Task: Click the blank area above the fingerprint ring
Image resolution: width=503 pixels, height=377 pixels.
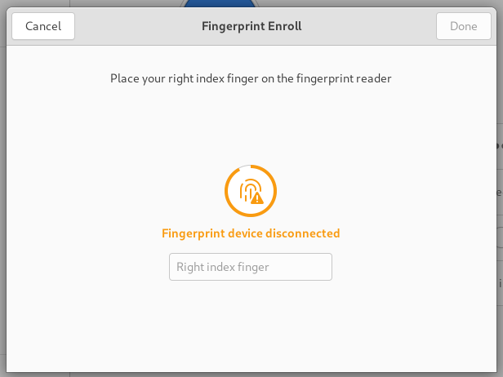Action: pos(251,125)
